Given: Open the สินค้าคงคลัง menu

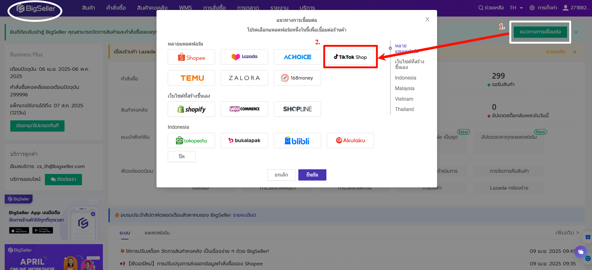Looking at the screenshot, I should pyautogui.click(x=152, y=8).
